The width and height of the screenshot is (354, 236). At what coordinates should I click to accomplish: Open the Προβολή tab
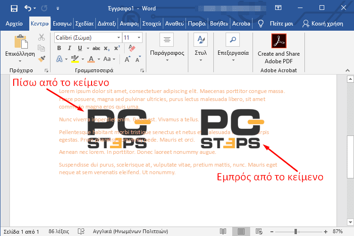click(x=197, y=24)
